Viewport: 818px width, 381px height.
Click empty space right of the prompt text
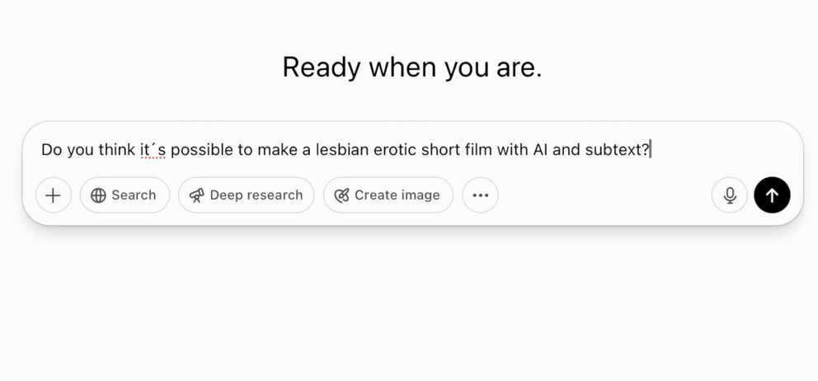[726, 150]
